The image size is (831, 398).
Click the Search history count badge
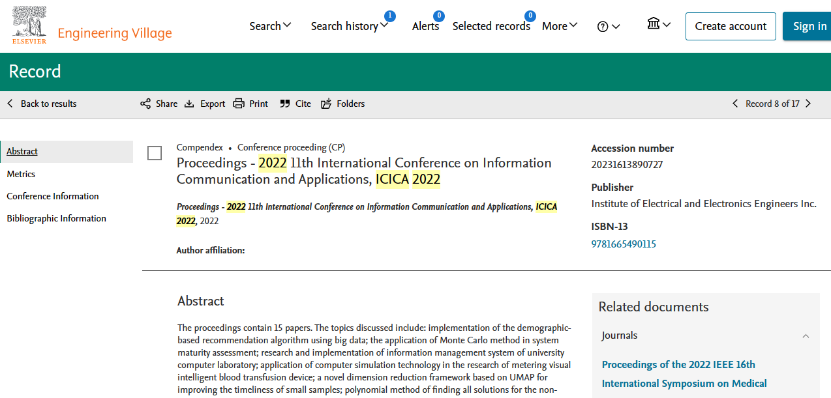[389, 16]
